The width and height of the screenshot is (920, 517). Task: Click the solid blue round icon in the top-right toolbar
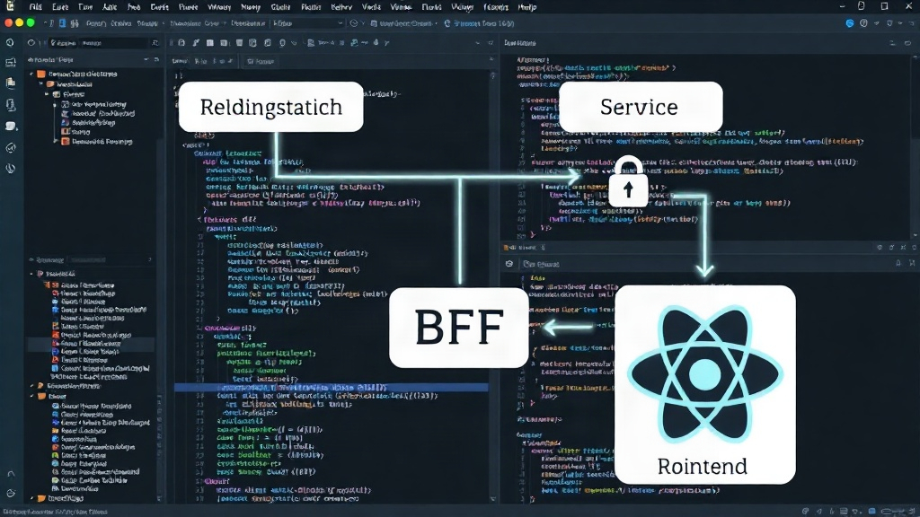(x=850, y=23)
